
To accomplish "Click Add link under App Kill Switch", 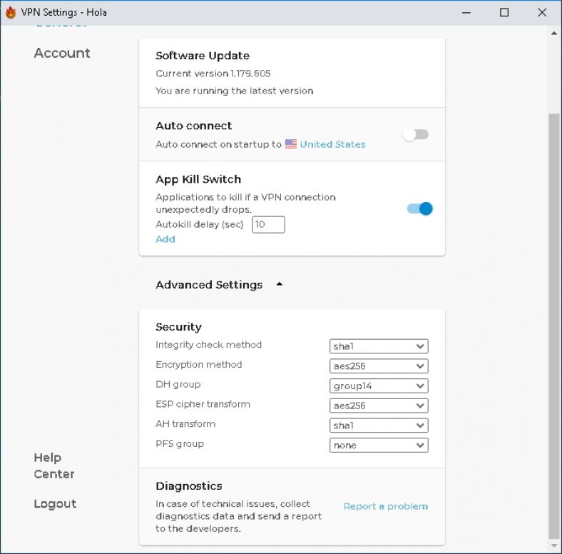I will [x=165, y=239].
